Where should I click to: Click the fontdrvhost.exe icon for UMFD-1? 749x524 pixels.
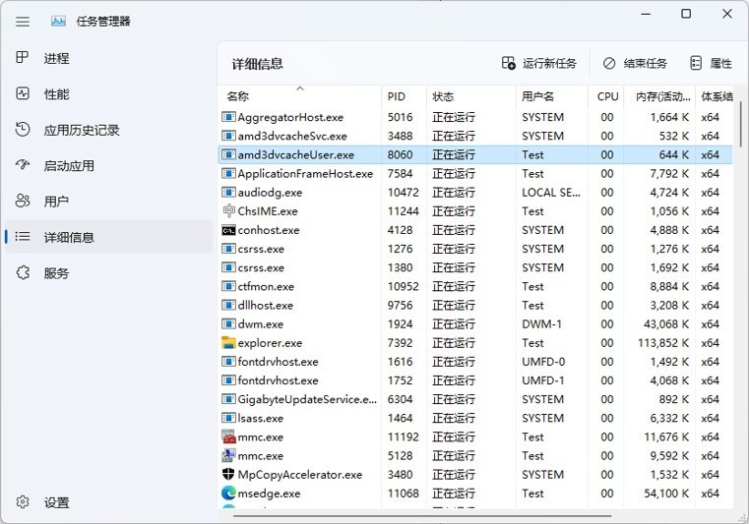(x=228, y=380)
